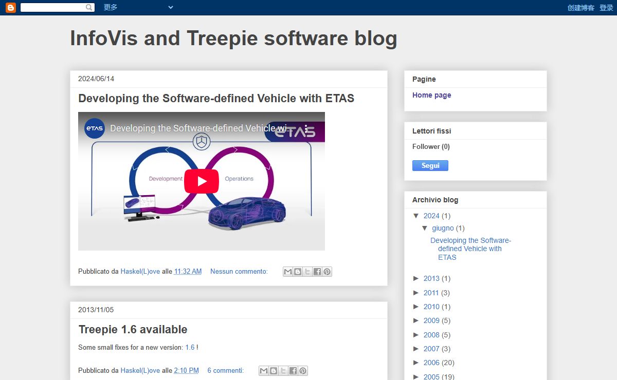The width and height of the screenshot is (617, 380).
Task: Expand the 2010 archive triangle
Action: click(416, 307)
